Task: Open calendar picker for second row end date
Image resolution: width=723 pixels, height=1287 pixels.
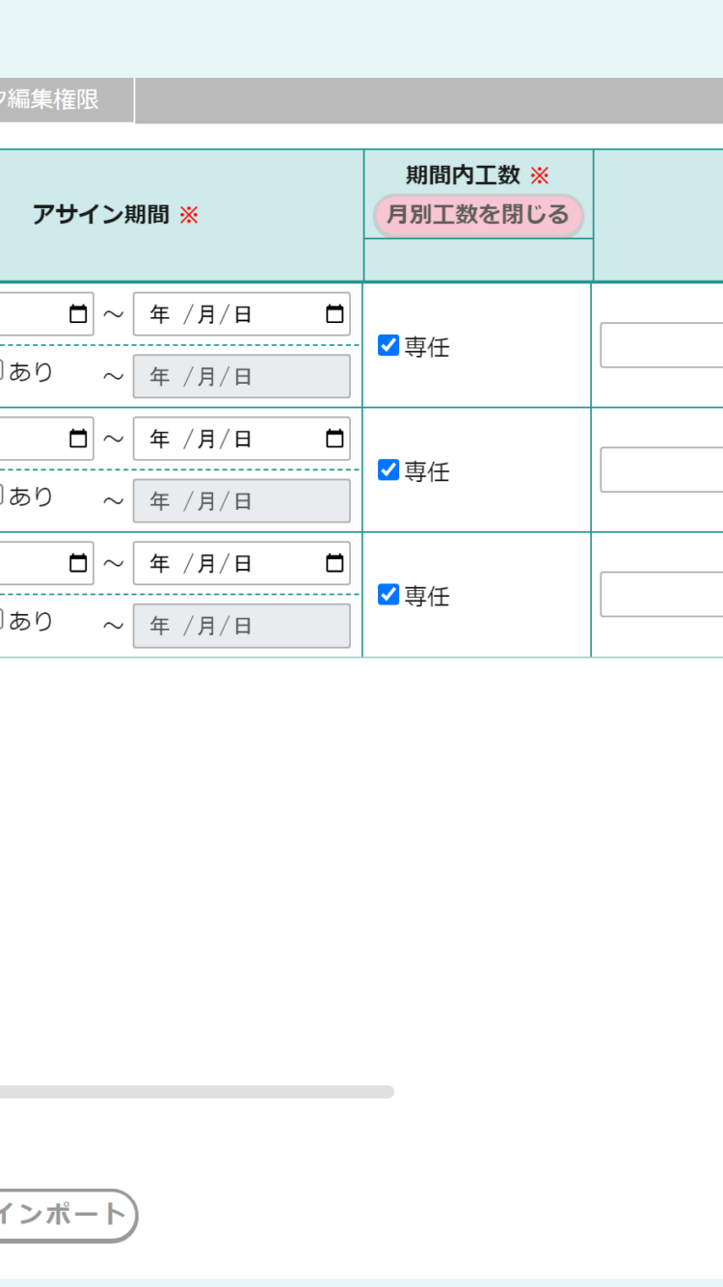Action: [335, 440]
